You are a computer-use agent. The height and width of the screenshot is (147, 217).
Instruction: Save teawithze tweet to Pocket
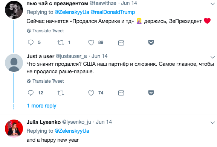pos(151,42)
